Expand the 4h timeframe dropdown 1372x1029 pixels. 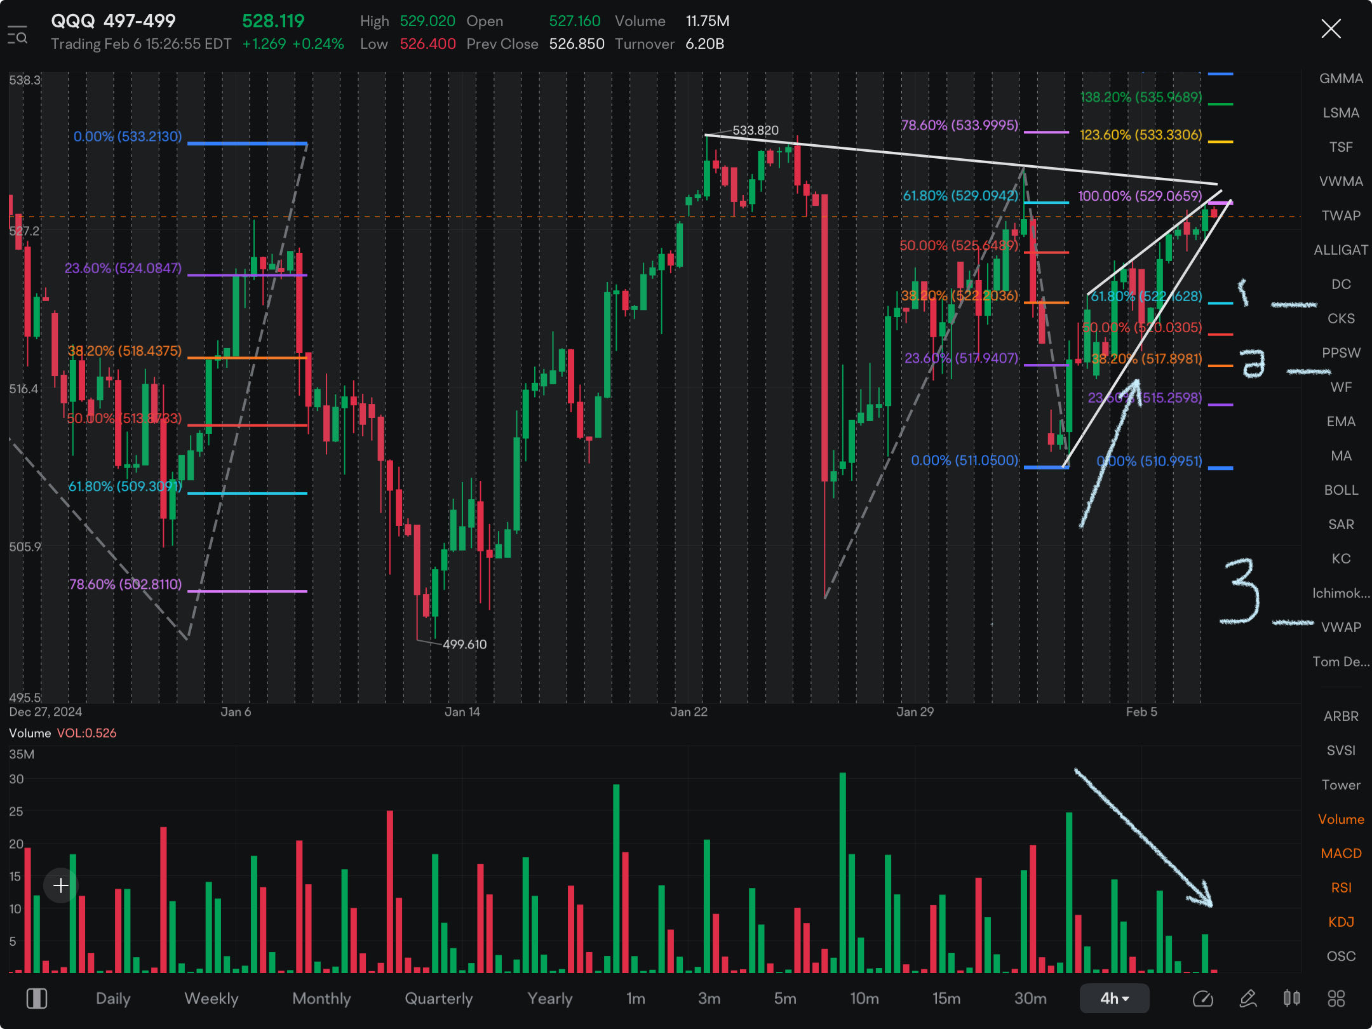1114,999
